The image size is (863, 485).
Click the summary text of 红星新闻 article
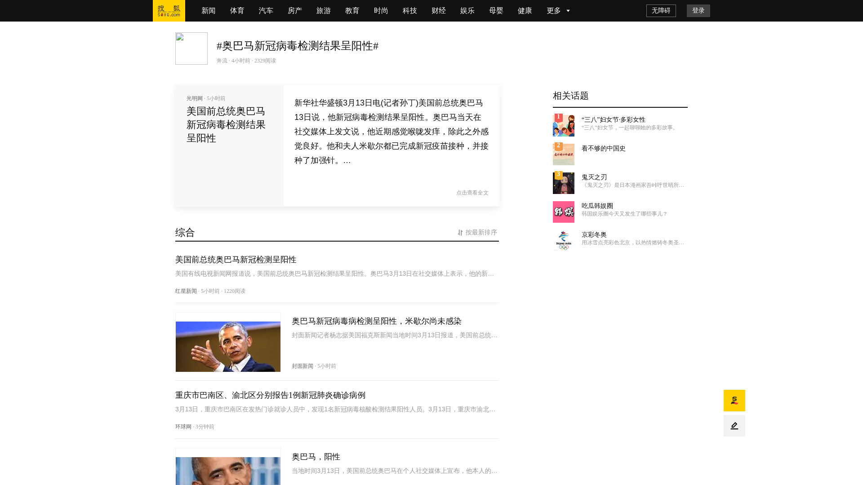(335, 273)
